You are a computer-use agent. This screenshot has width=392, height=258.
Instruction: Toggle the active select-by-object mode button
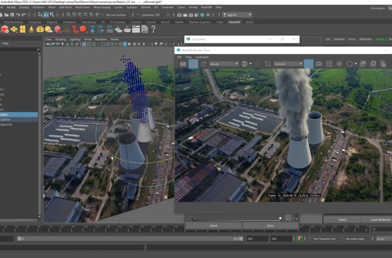coord(46,15)
